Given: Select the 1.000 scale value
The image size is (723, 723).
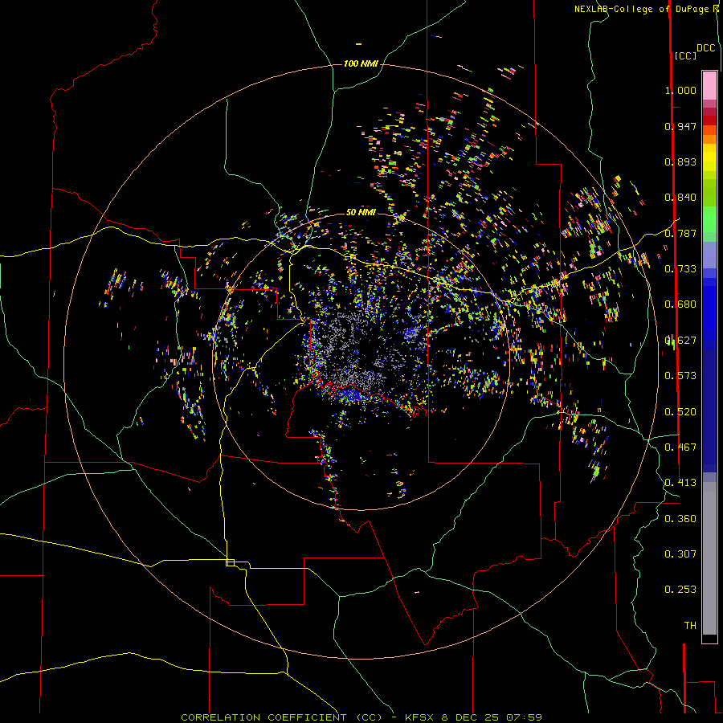Looking at the screenshot, I should (680, 90).
